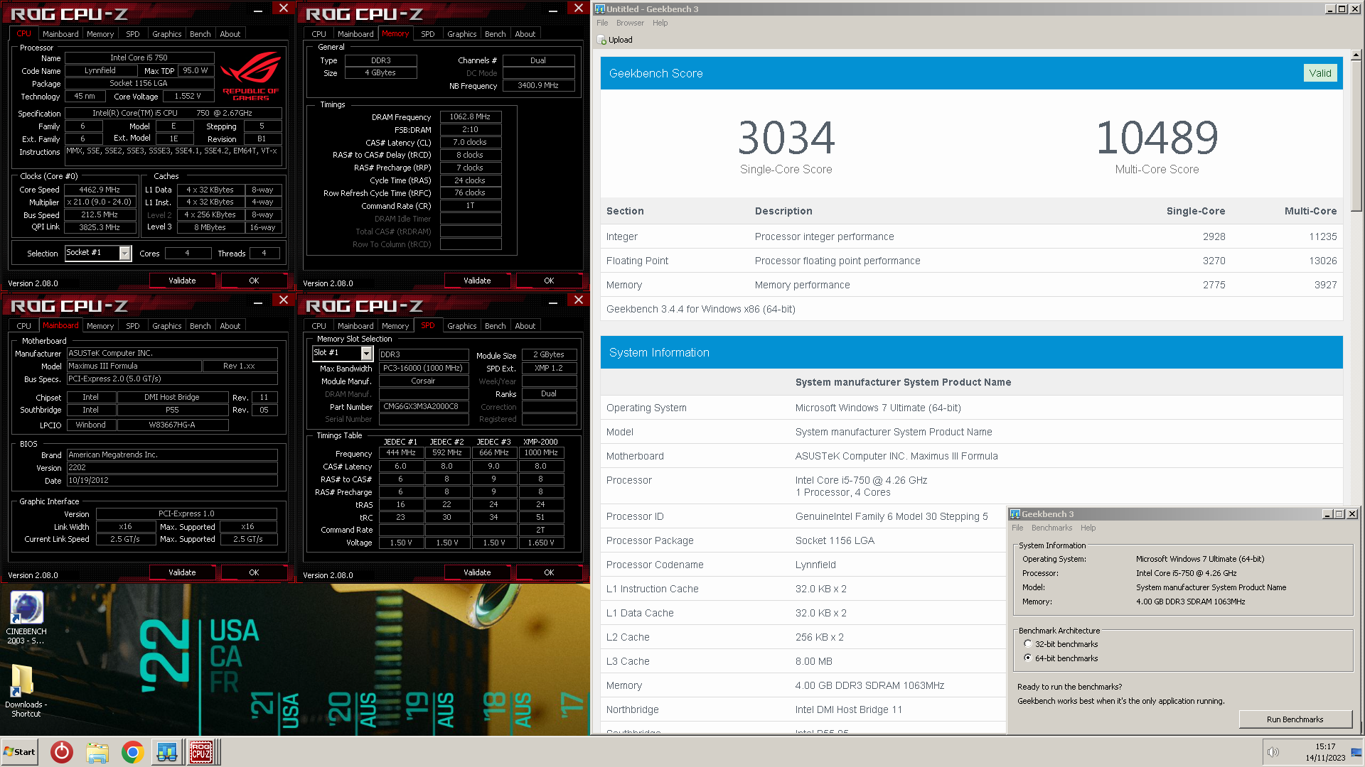Click the ROG Republic of Gamers logo
Image resolution: width=1365 pixels, height=767 pixels.
click(250, 77)
